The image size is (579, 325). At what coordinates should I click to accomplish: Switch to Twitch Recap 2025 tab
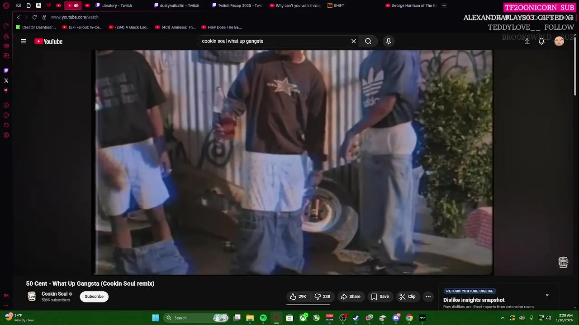(237, 5)
